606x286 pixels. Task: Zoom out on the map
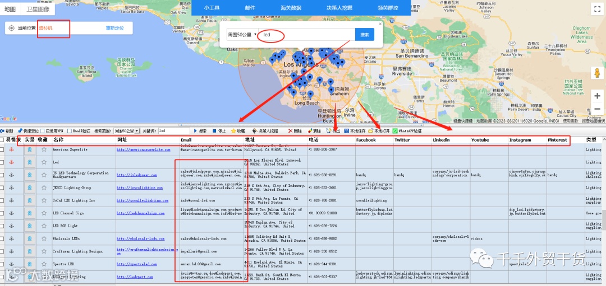[x=597, y=109]
